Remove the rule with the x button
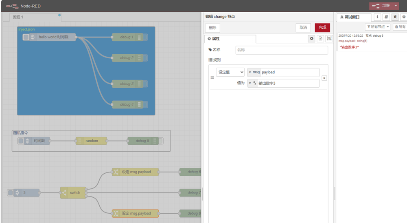The image size is (407, 223). click(x=324, y=78)
